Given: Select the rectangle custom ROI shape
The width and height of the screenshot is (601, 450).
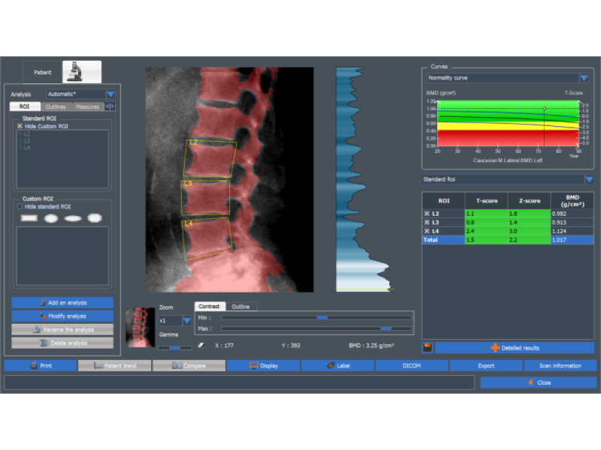Looking at the screenshot, I should [x=29, y=218].
